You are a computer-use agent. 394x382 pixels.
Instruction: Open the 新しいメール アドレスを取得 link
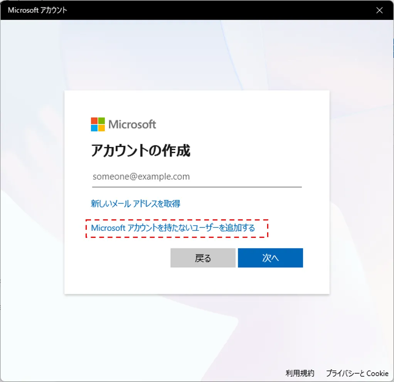click(x=135, y=203)
